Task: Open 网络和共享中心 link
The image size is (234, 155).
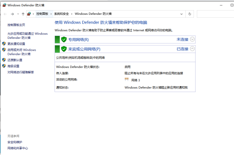Action: (18, 148)
